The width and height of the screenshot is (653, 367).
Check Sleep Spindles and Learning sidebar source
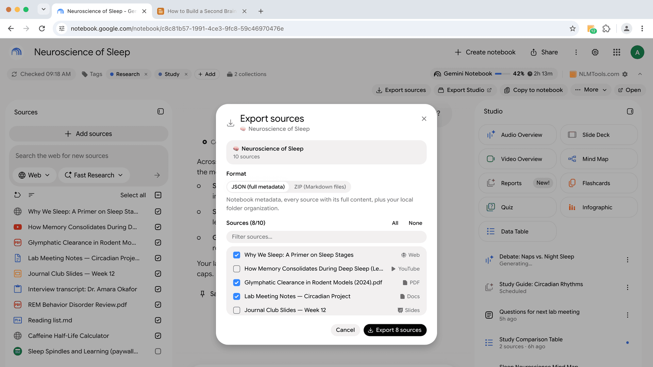(158, 351)
